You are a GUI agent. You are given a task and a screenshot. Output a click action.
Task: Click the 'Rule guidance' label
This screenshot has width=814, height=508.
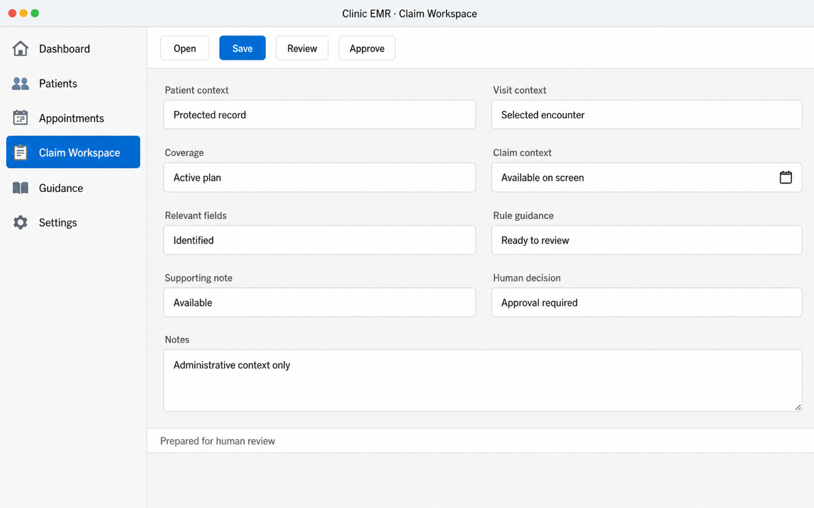523,216
